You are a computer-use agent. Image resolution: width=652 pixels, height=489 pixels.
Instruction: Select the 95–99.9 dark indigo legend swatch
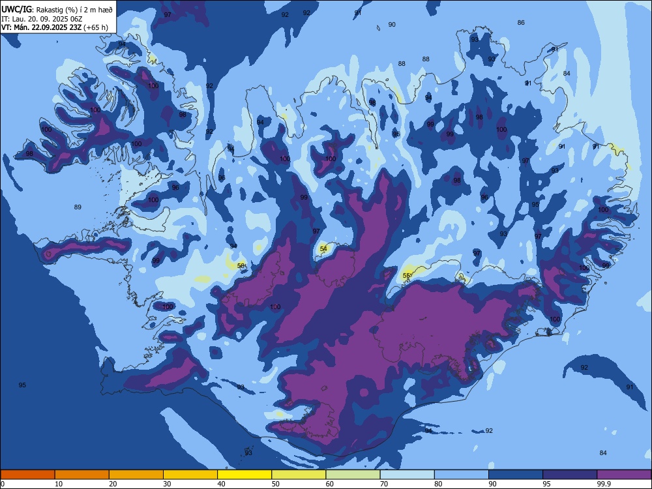[570, 475]
